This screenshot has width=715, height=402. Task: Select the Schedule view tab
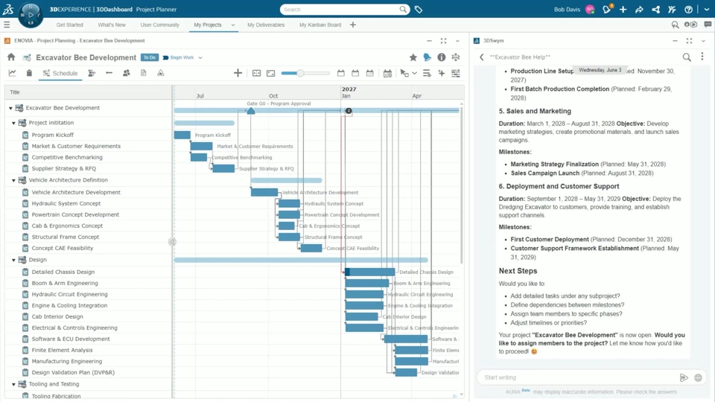(60, 73)
